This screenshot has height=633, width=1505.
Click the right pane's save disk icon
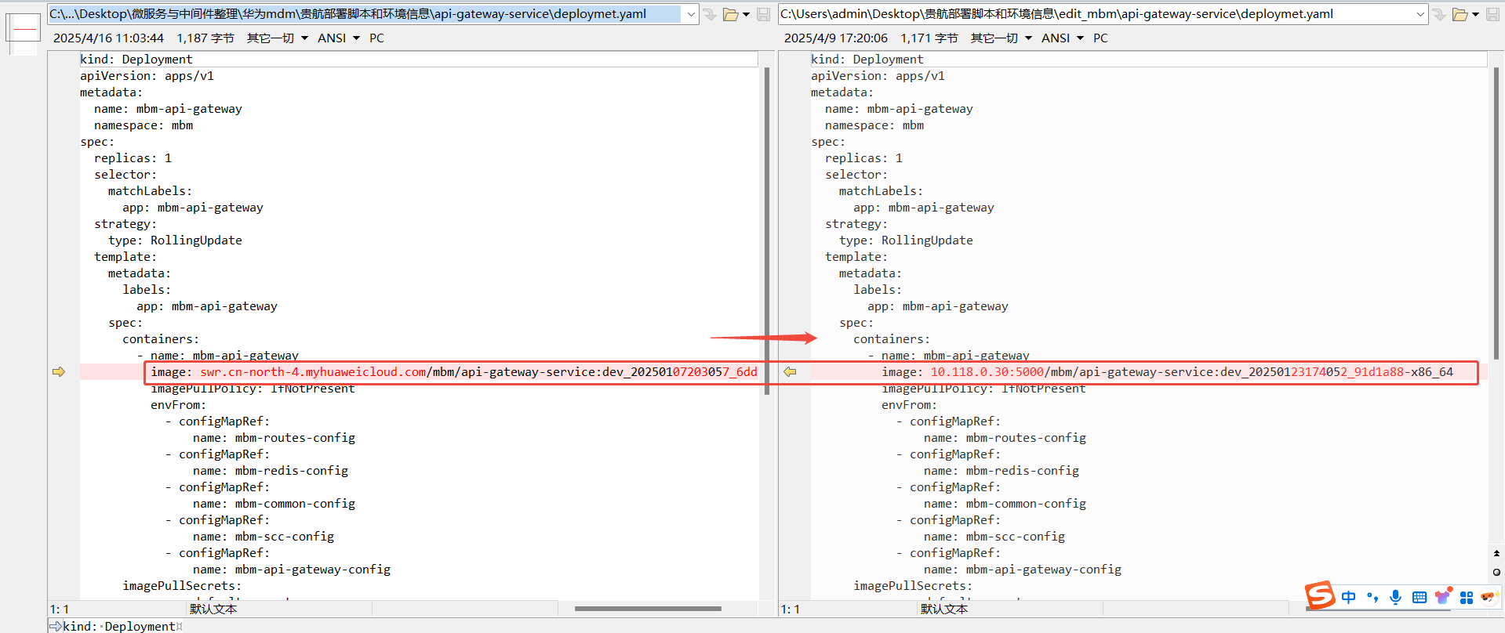[x=1492, y=14]
